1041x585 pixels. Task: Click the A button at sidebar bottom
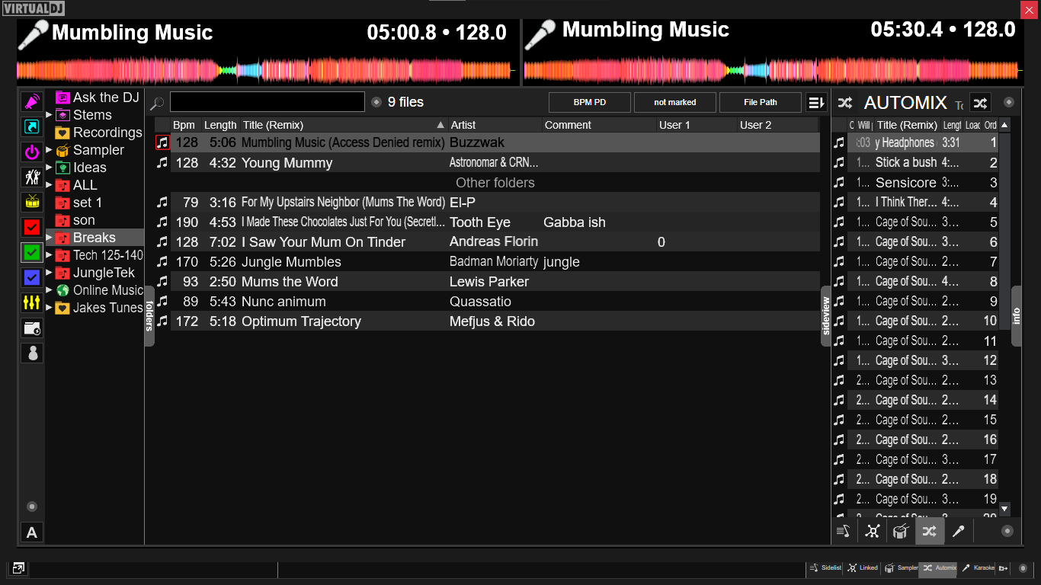[31, 532]
